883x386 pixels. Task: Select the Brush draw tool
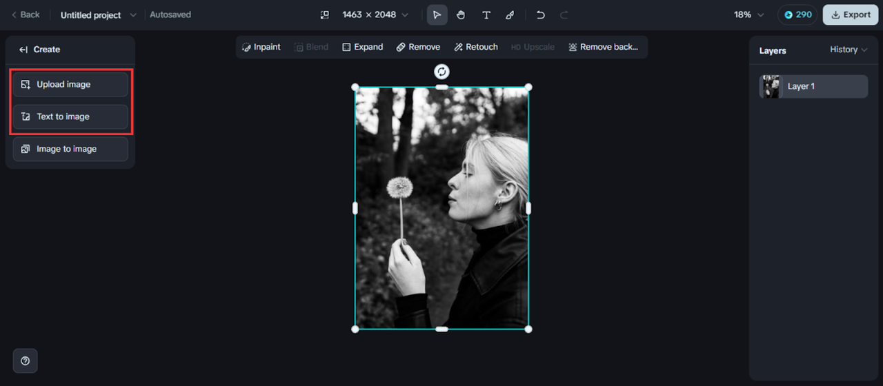pos(510,14)
